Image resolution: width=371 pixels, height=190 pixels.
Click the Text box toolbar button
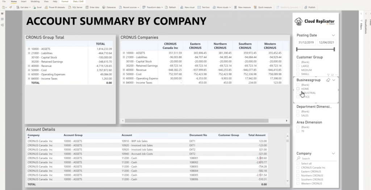point(204,7)
